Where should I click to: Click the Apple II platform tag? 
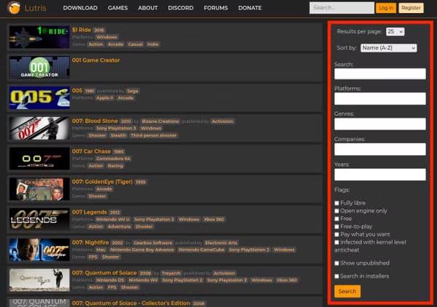[104, 98]
